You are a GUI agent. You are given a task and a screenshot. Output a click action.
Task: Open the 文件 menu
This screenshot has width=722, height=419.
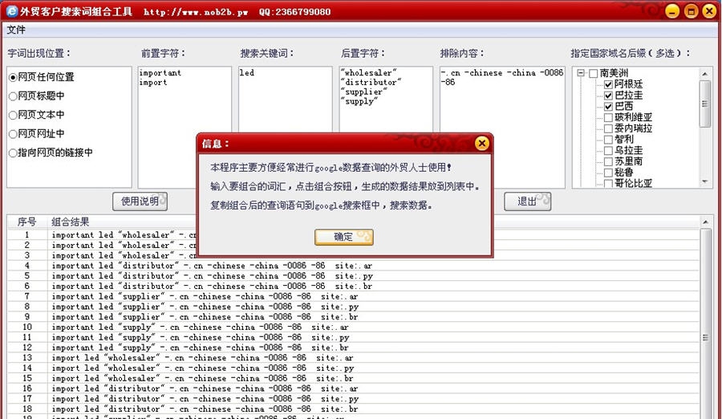tap(16, 30)
